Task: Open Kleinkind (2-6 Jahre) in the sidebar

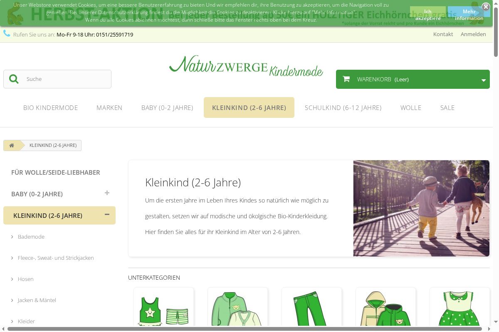Action: pyautogui.click(x=48, y=215)
